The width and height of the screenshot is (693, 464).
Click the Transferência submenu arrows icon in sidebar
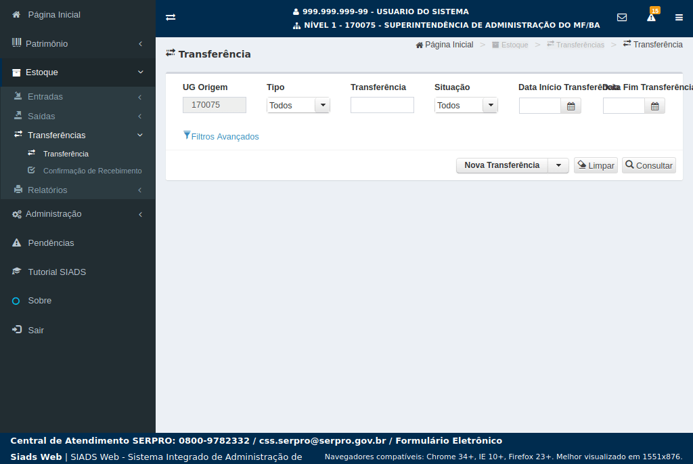[x=31, y=152]
